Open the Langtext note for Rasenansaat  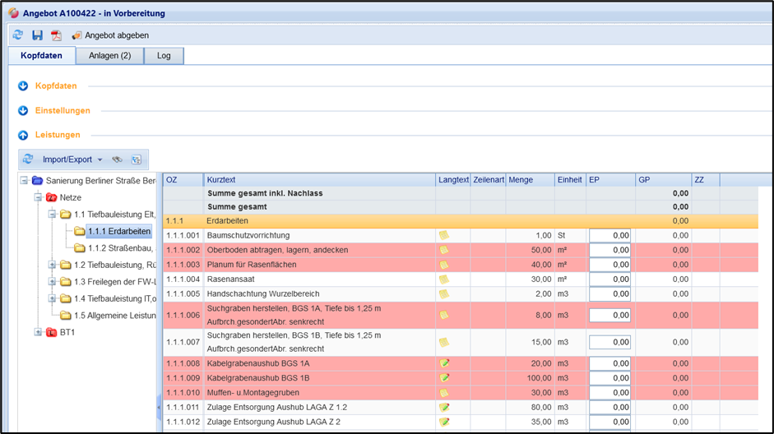(x=444, y=279)
